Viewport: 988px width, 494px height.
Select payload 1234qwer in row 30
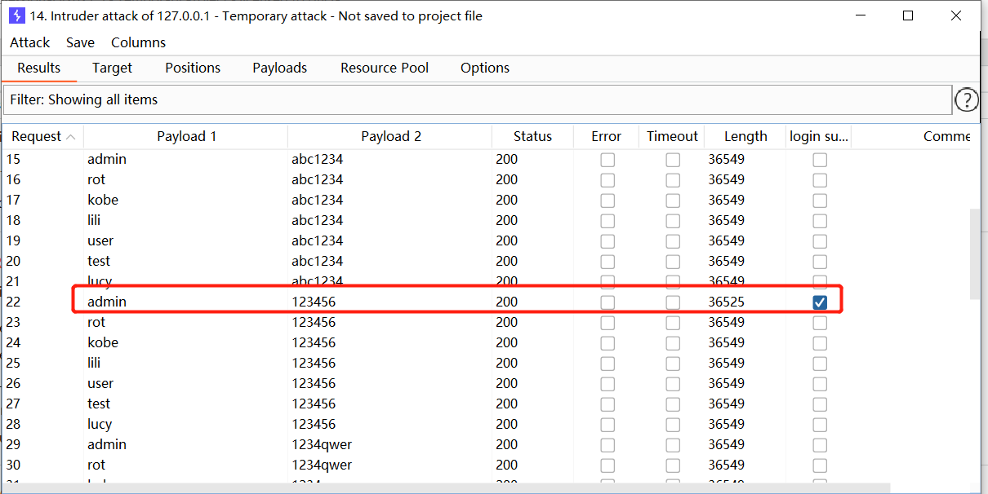(322, 465)
